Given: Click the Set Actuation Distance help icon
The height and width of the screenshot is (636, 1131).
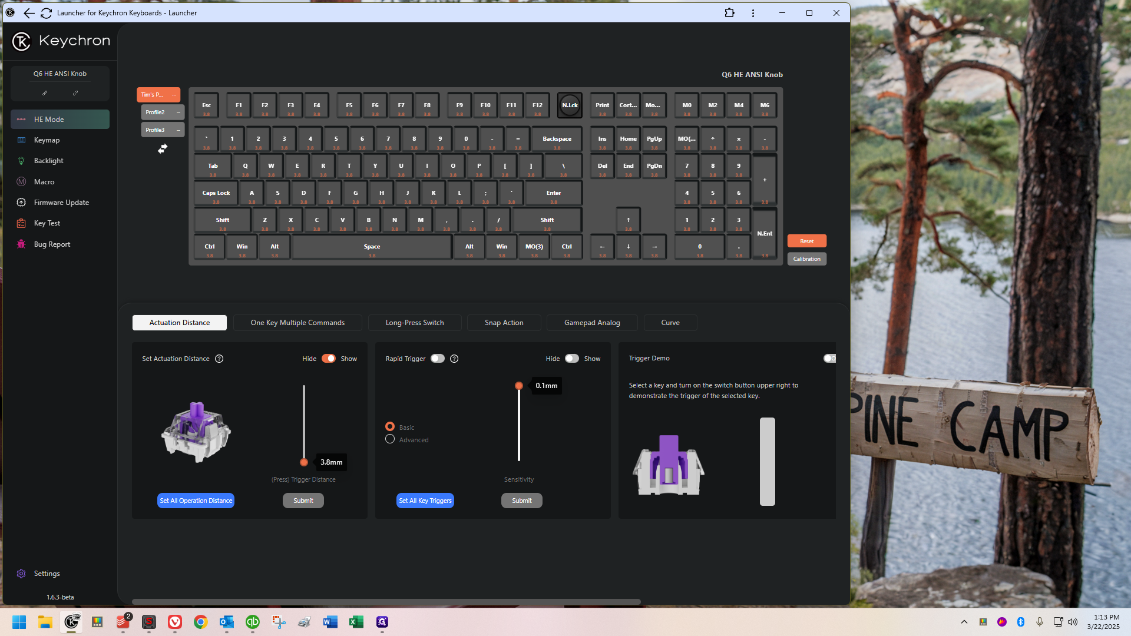Looking at the screenshot, I should 219,359.
